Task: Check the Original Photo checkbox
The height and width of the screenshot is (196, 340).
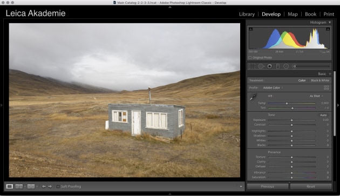Action: [x=250, y=58]
